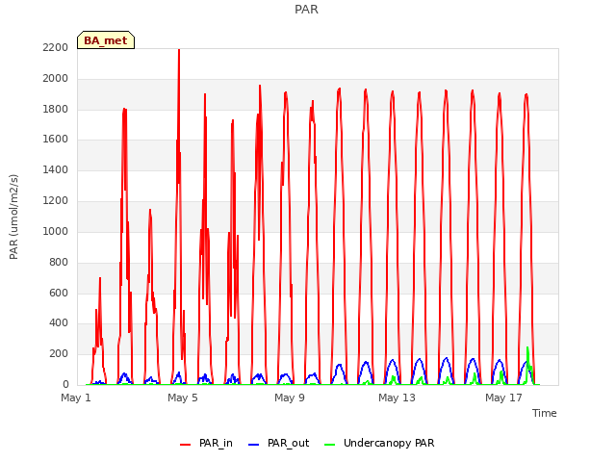Click the blue PAR_out legend swatch
Screen dimensions: 616x462
(x=254, y=445)
